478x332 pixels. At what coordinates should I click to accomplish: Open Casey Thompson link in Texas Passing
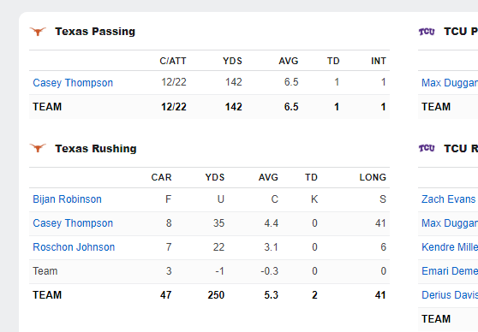pos(73,83)
